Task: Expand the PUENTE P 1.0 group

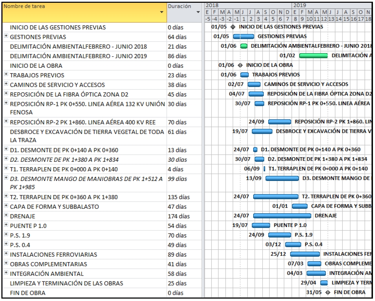Action: (6, 225)
